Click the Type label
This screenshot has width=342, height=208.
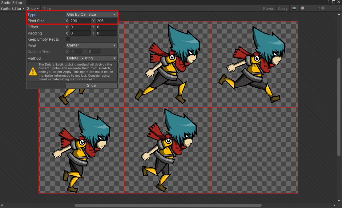(32, 14)
